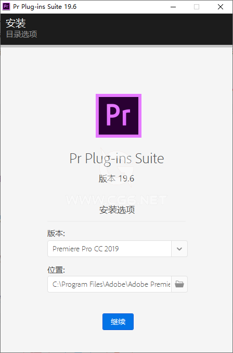This screenshot has height=353, width=233.
Task: Click the large Premiere Pro logo
Action: pos(119,116)
